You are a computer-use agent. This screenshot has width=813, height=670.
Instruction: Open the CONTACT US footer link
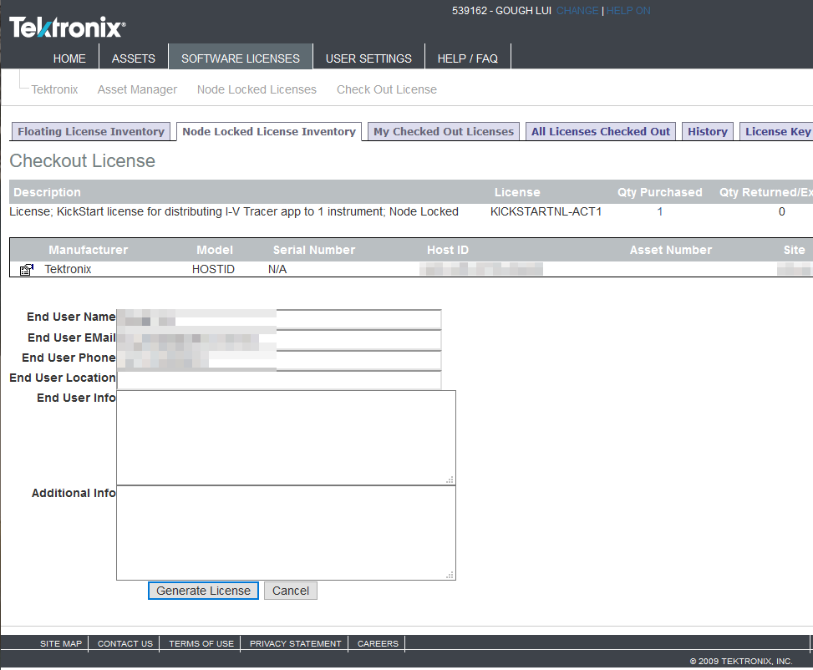(x=125, y=643)
